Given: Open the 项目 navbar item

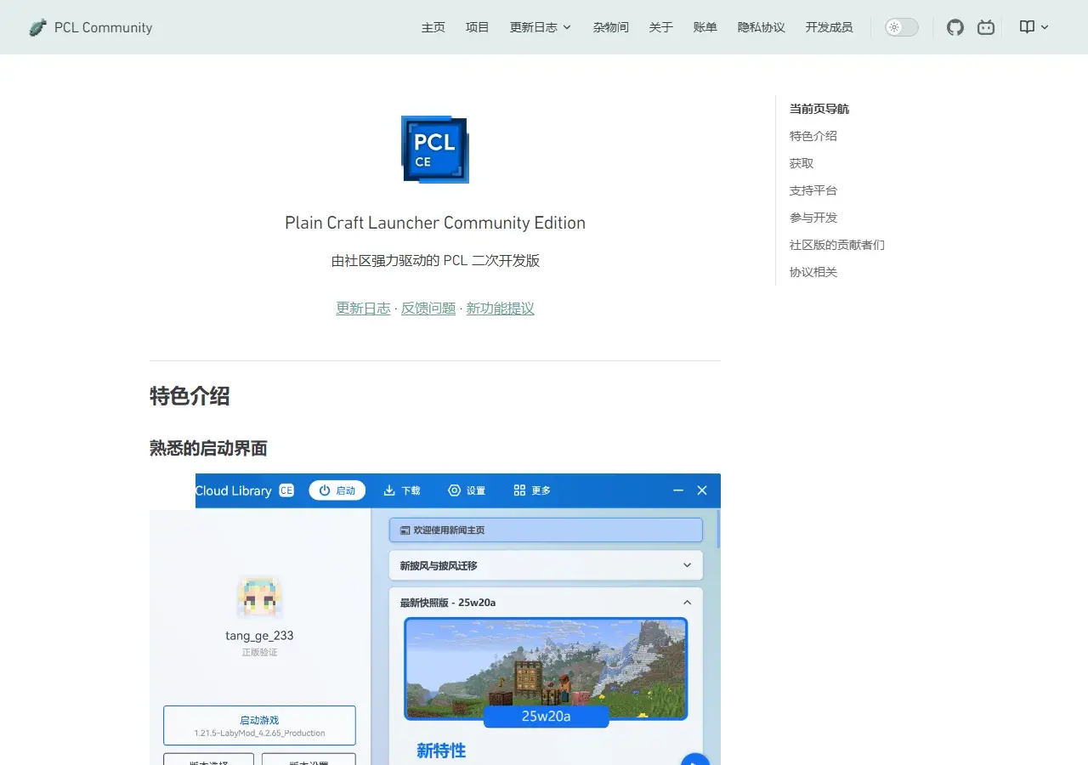Looking at the screenshot, I should click(x=478, y=27).
